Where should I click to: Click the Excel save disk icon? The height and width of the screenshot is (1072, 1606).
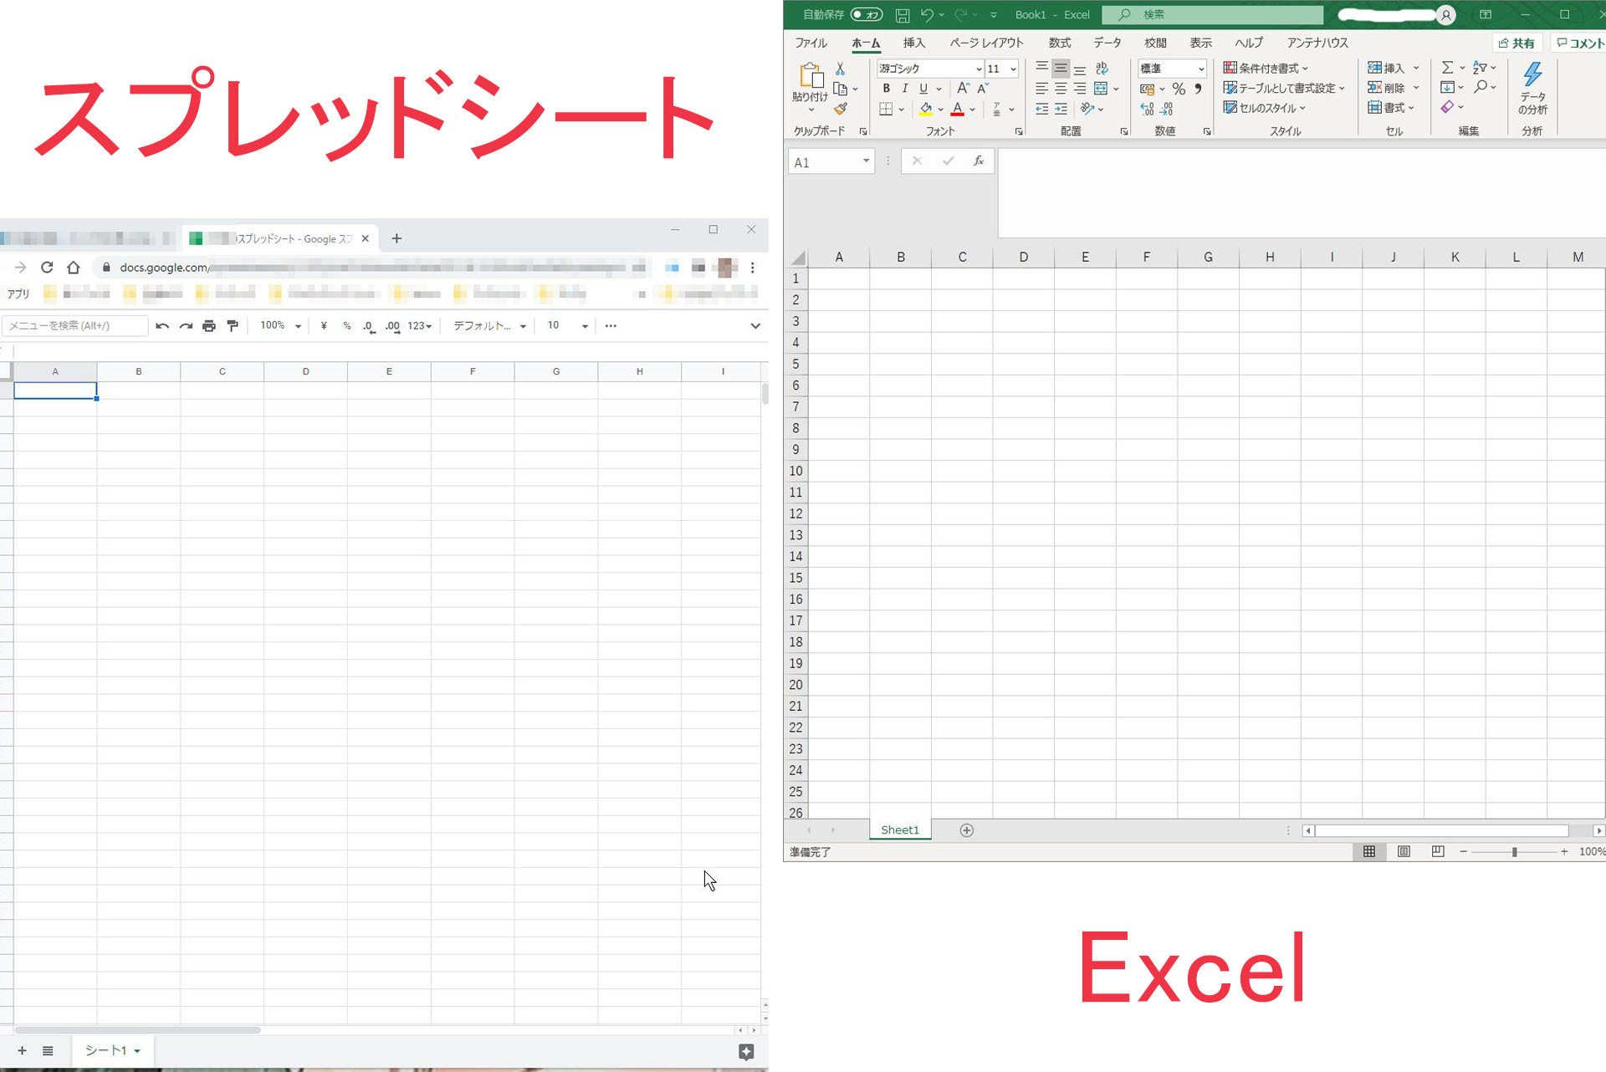tap(903, 15)
